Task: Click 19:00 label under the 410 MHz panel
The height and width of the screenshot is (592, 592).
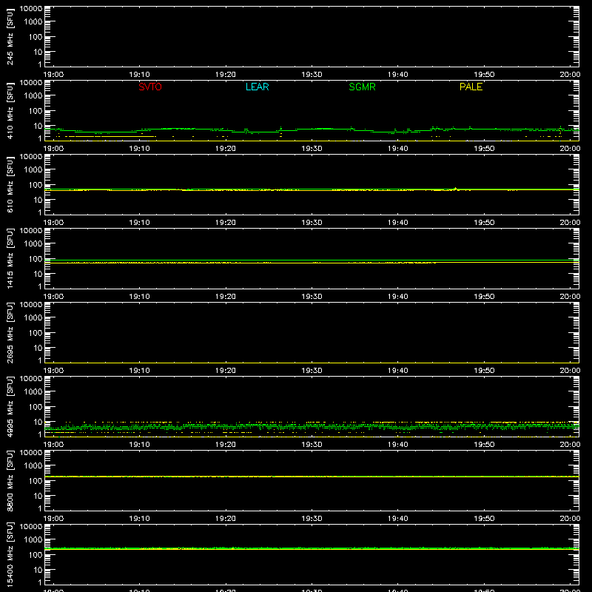Action: pyautogui.click(x=53, y=149)
